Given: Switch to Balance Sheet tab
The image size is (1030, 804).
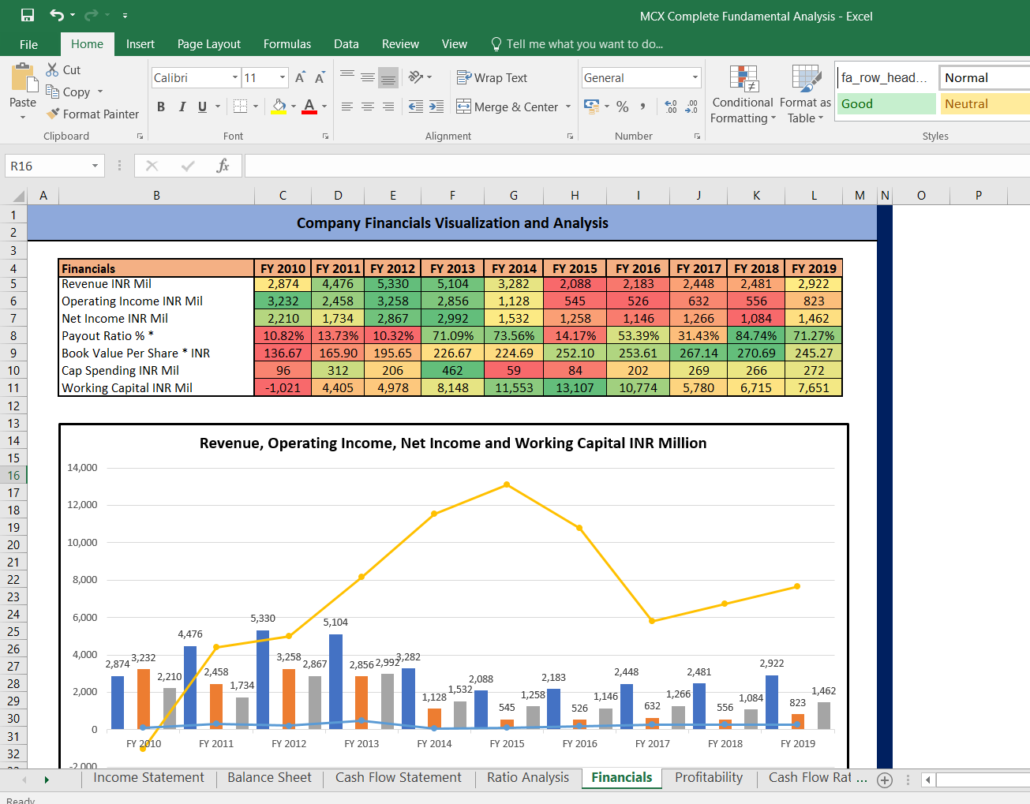Looking at the screenshot, I should tap(269, 778).
